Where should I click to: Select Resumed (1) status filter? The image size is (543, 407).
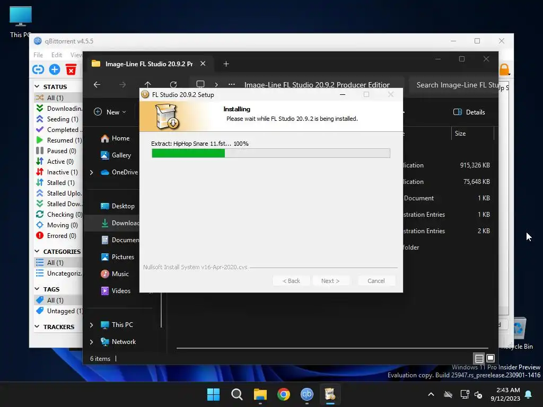(x=59, y=140)
